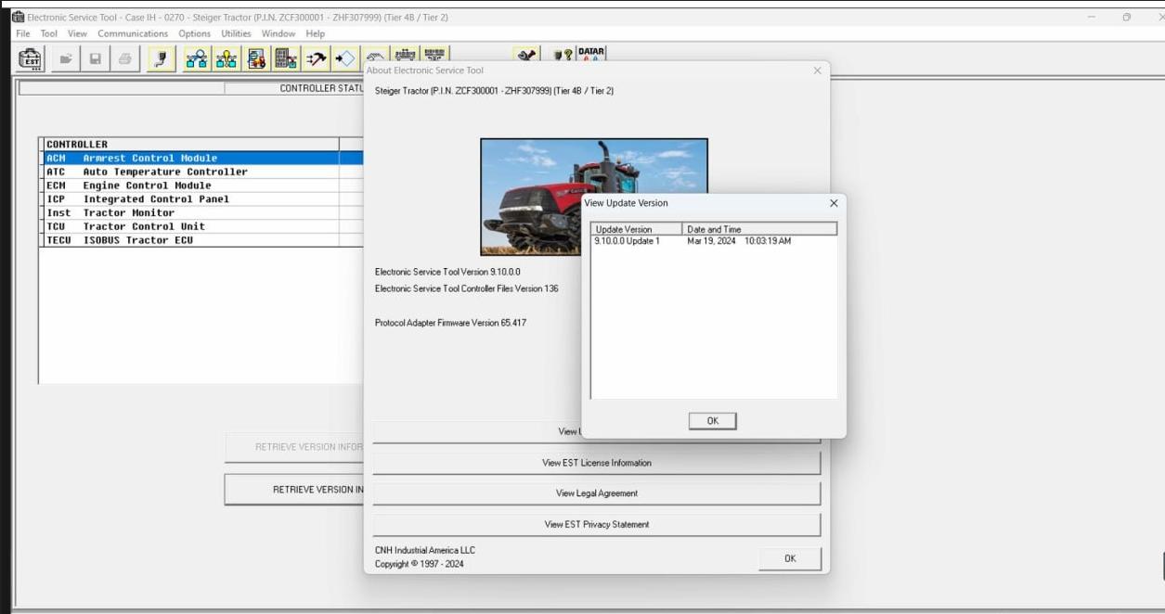Click the wrench toolbar icon
Image resolution: width=1165 pixels, height=614 pixels.
pos(527,56)
